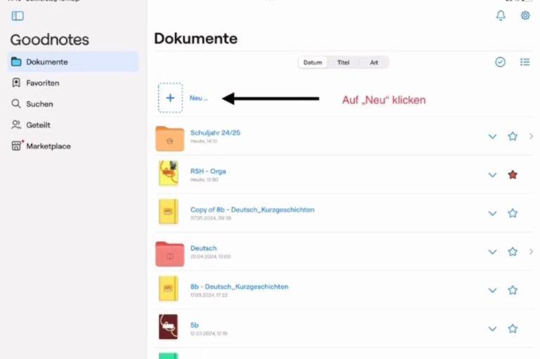This screenshot has height=359, width=540.
Task: Toggle the sidebar panel icon
Action: pyautogui.click(x=18, y=15)
